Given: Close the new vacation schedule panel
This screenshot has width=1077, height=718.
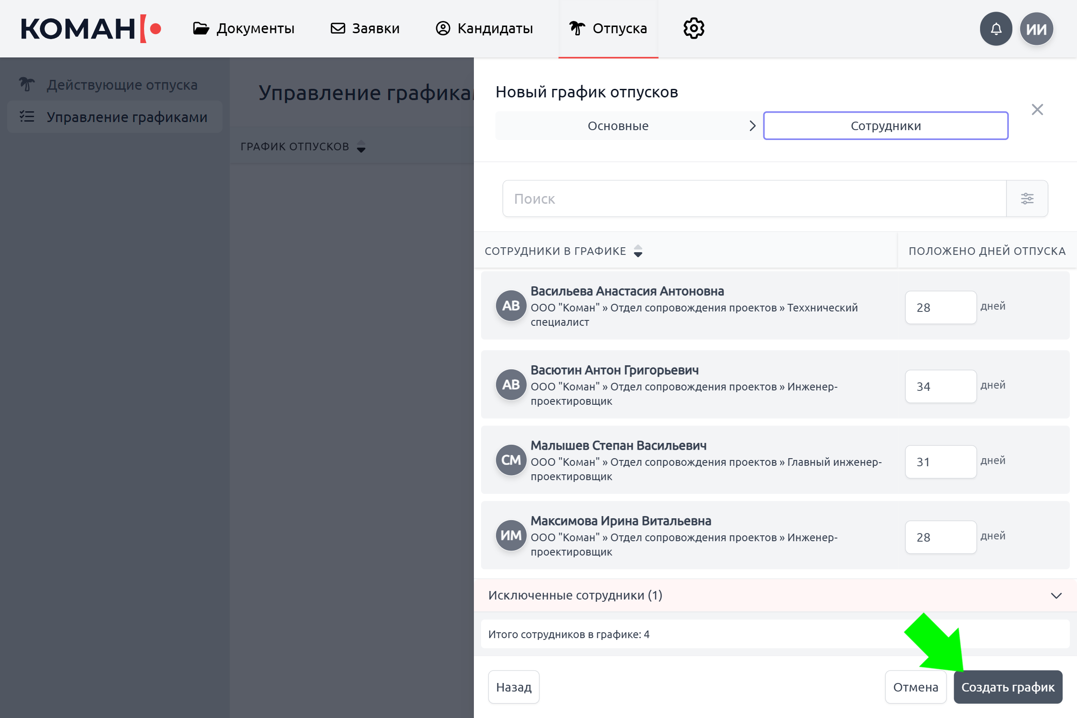Looking at the screenshot, I should coord(1037,109).
